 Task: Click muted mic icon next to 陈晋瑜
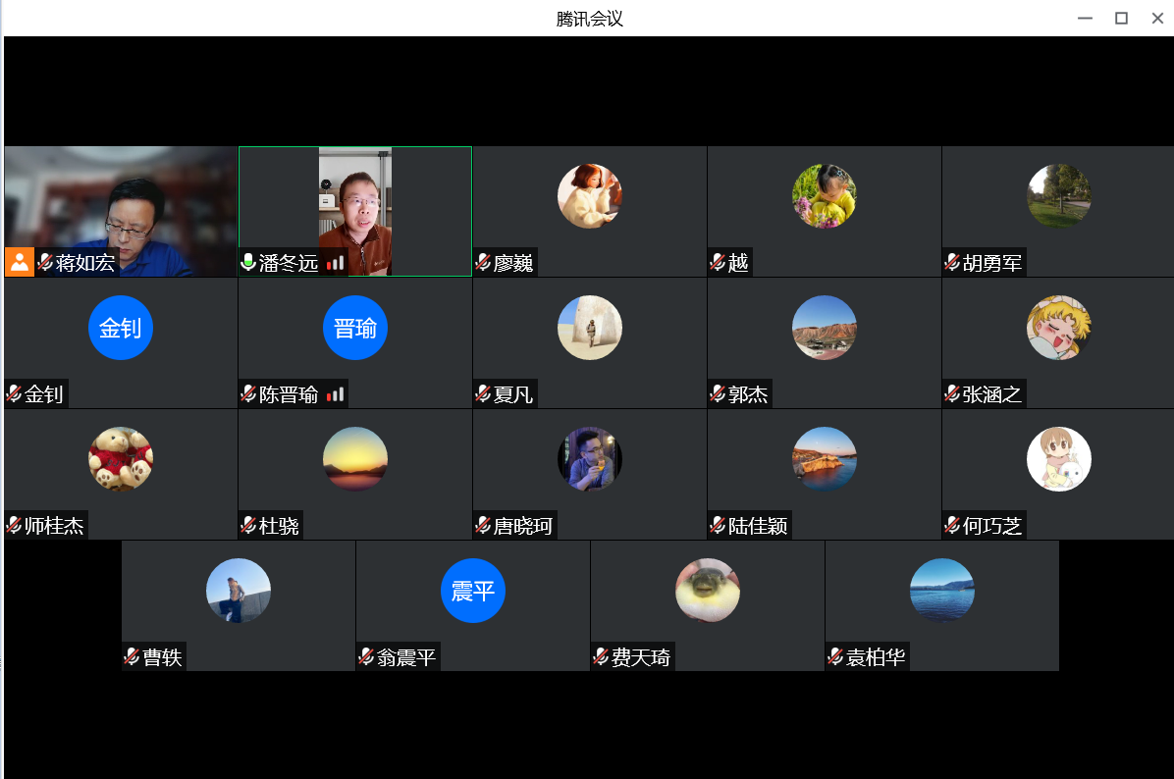pyautogui.click(x=248, y=393)
